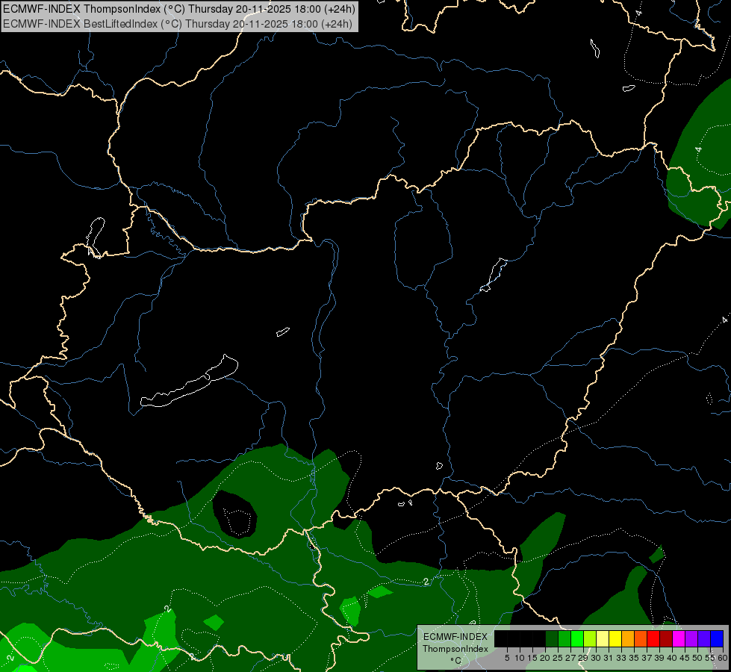Click the orange 33–35 legend swatch
Image resolution: width=731 pixels, height=672 pixels.
(x=628, y=638)
